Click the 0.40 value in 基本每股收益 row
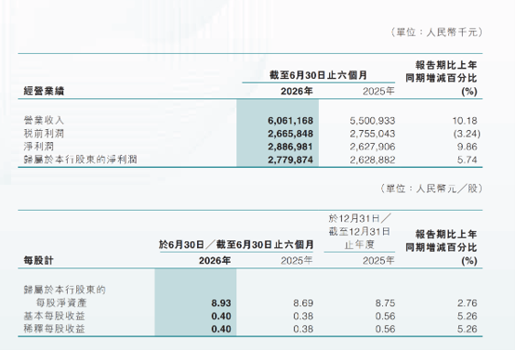The image size is (515, 350). click(221, 317)
